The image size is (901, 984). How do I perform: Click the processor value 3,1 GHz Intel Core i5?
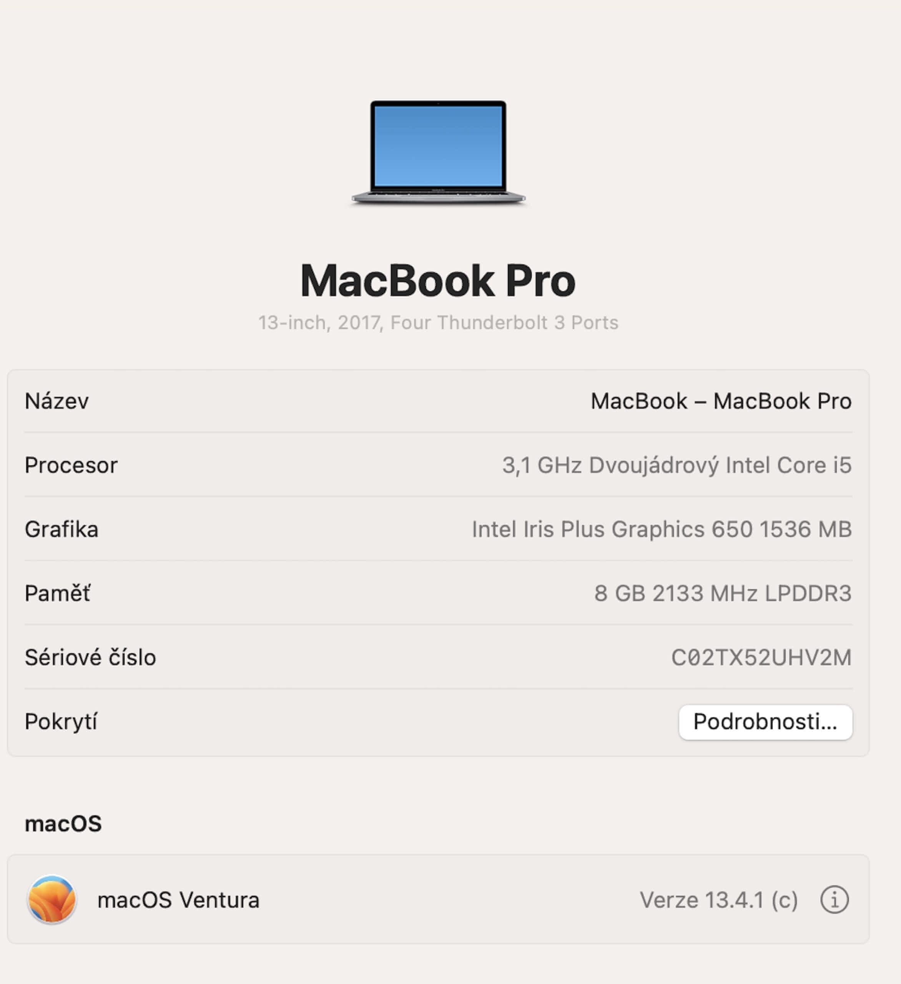coord(677,465)
